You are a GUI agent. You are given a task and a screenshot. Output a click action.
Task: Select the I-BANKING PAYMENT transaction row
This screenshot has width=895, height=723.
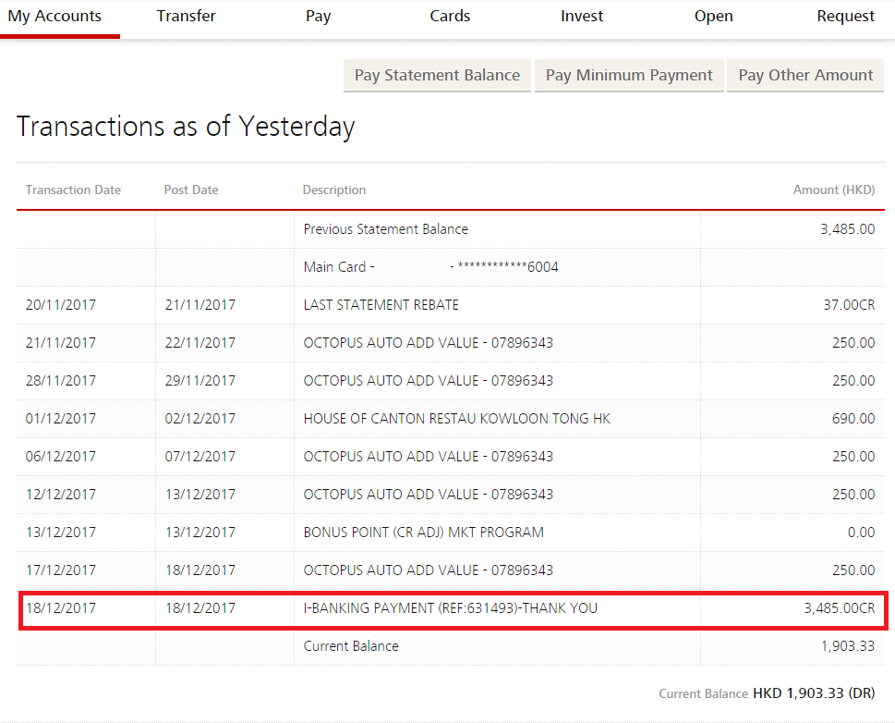coord(451,608)
